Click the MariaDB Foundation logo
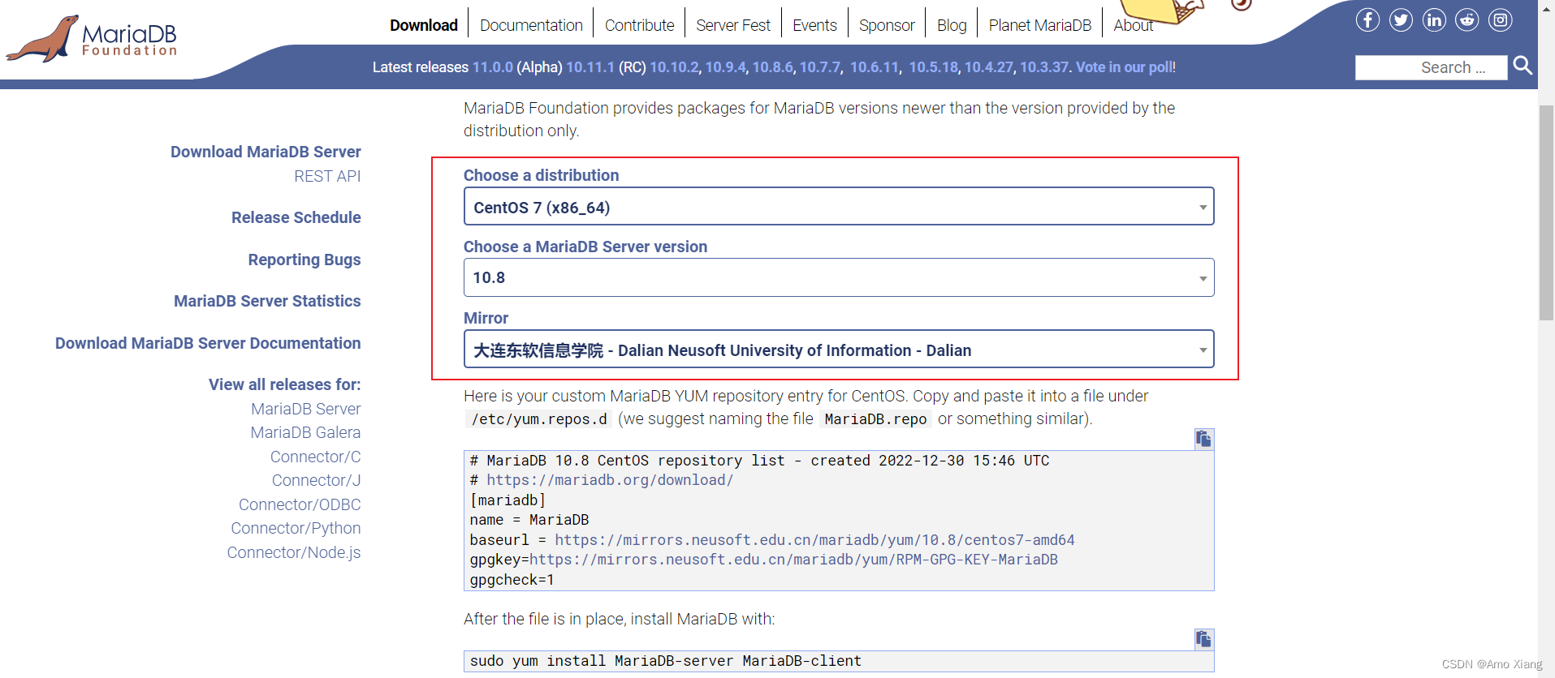This screenshot has height=678, width=1555. click(x=92, y=39)
